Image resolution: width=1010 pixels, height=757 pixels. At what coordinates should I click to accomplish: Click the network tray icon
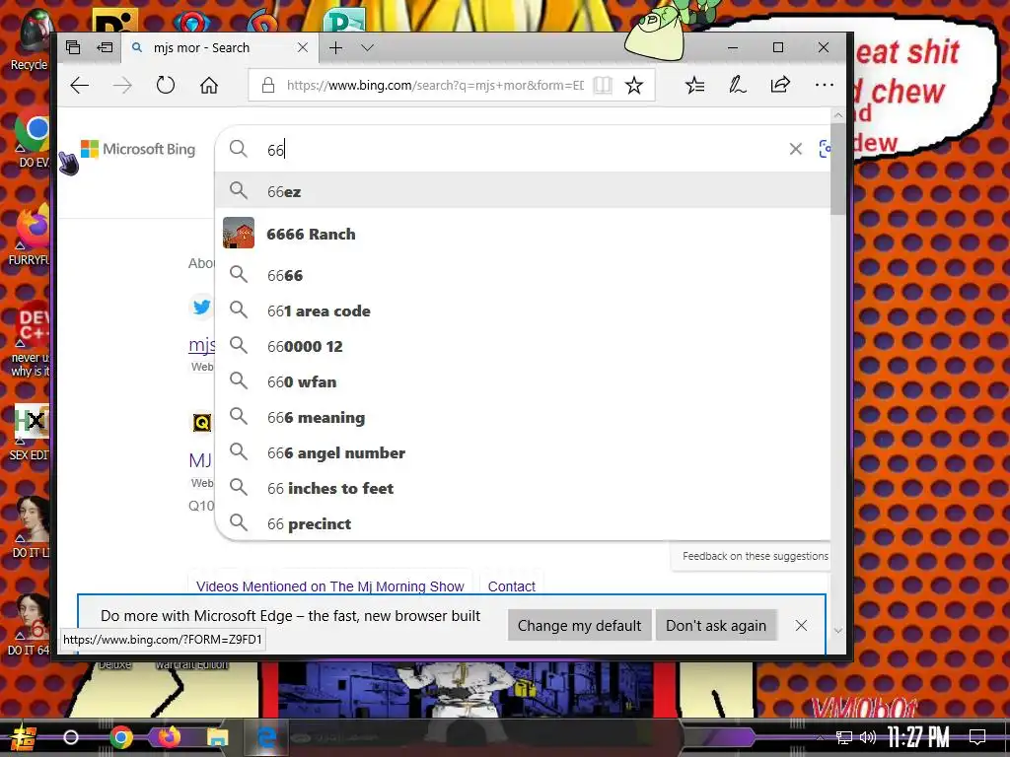(x=844, y=737)
